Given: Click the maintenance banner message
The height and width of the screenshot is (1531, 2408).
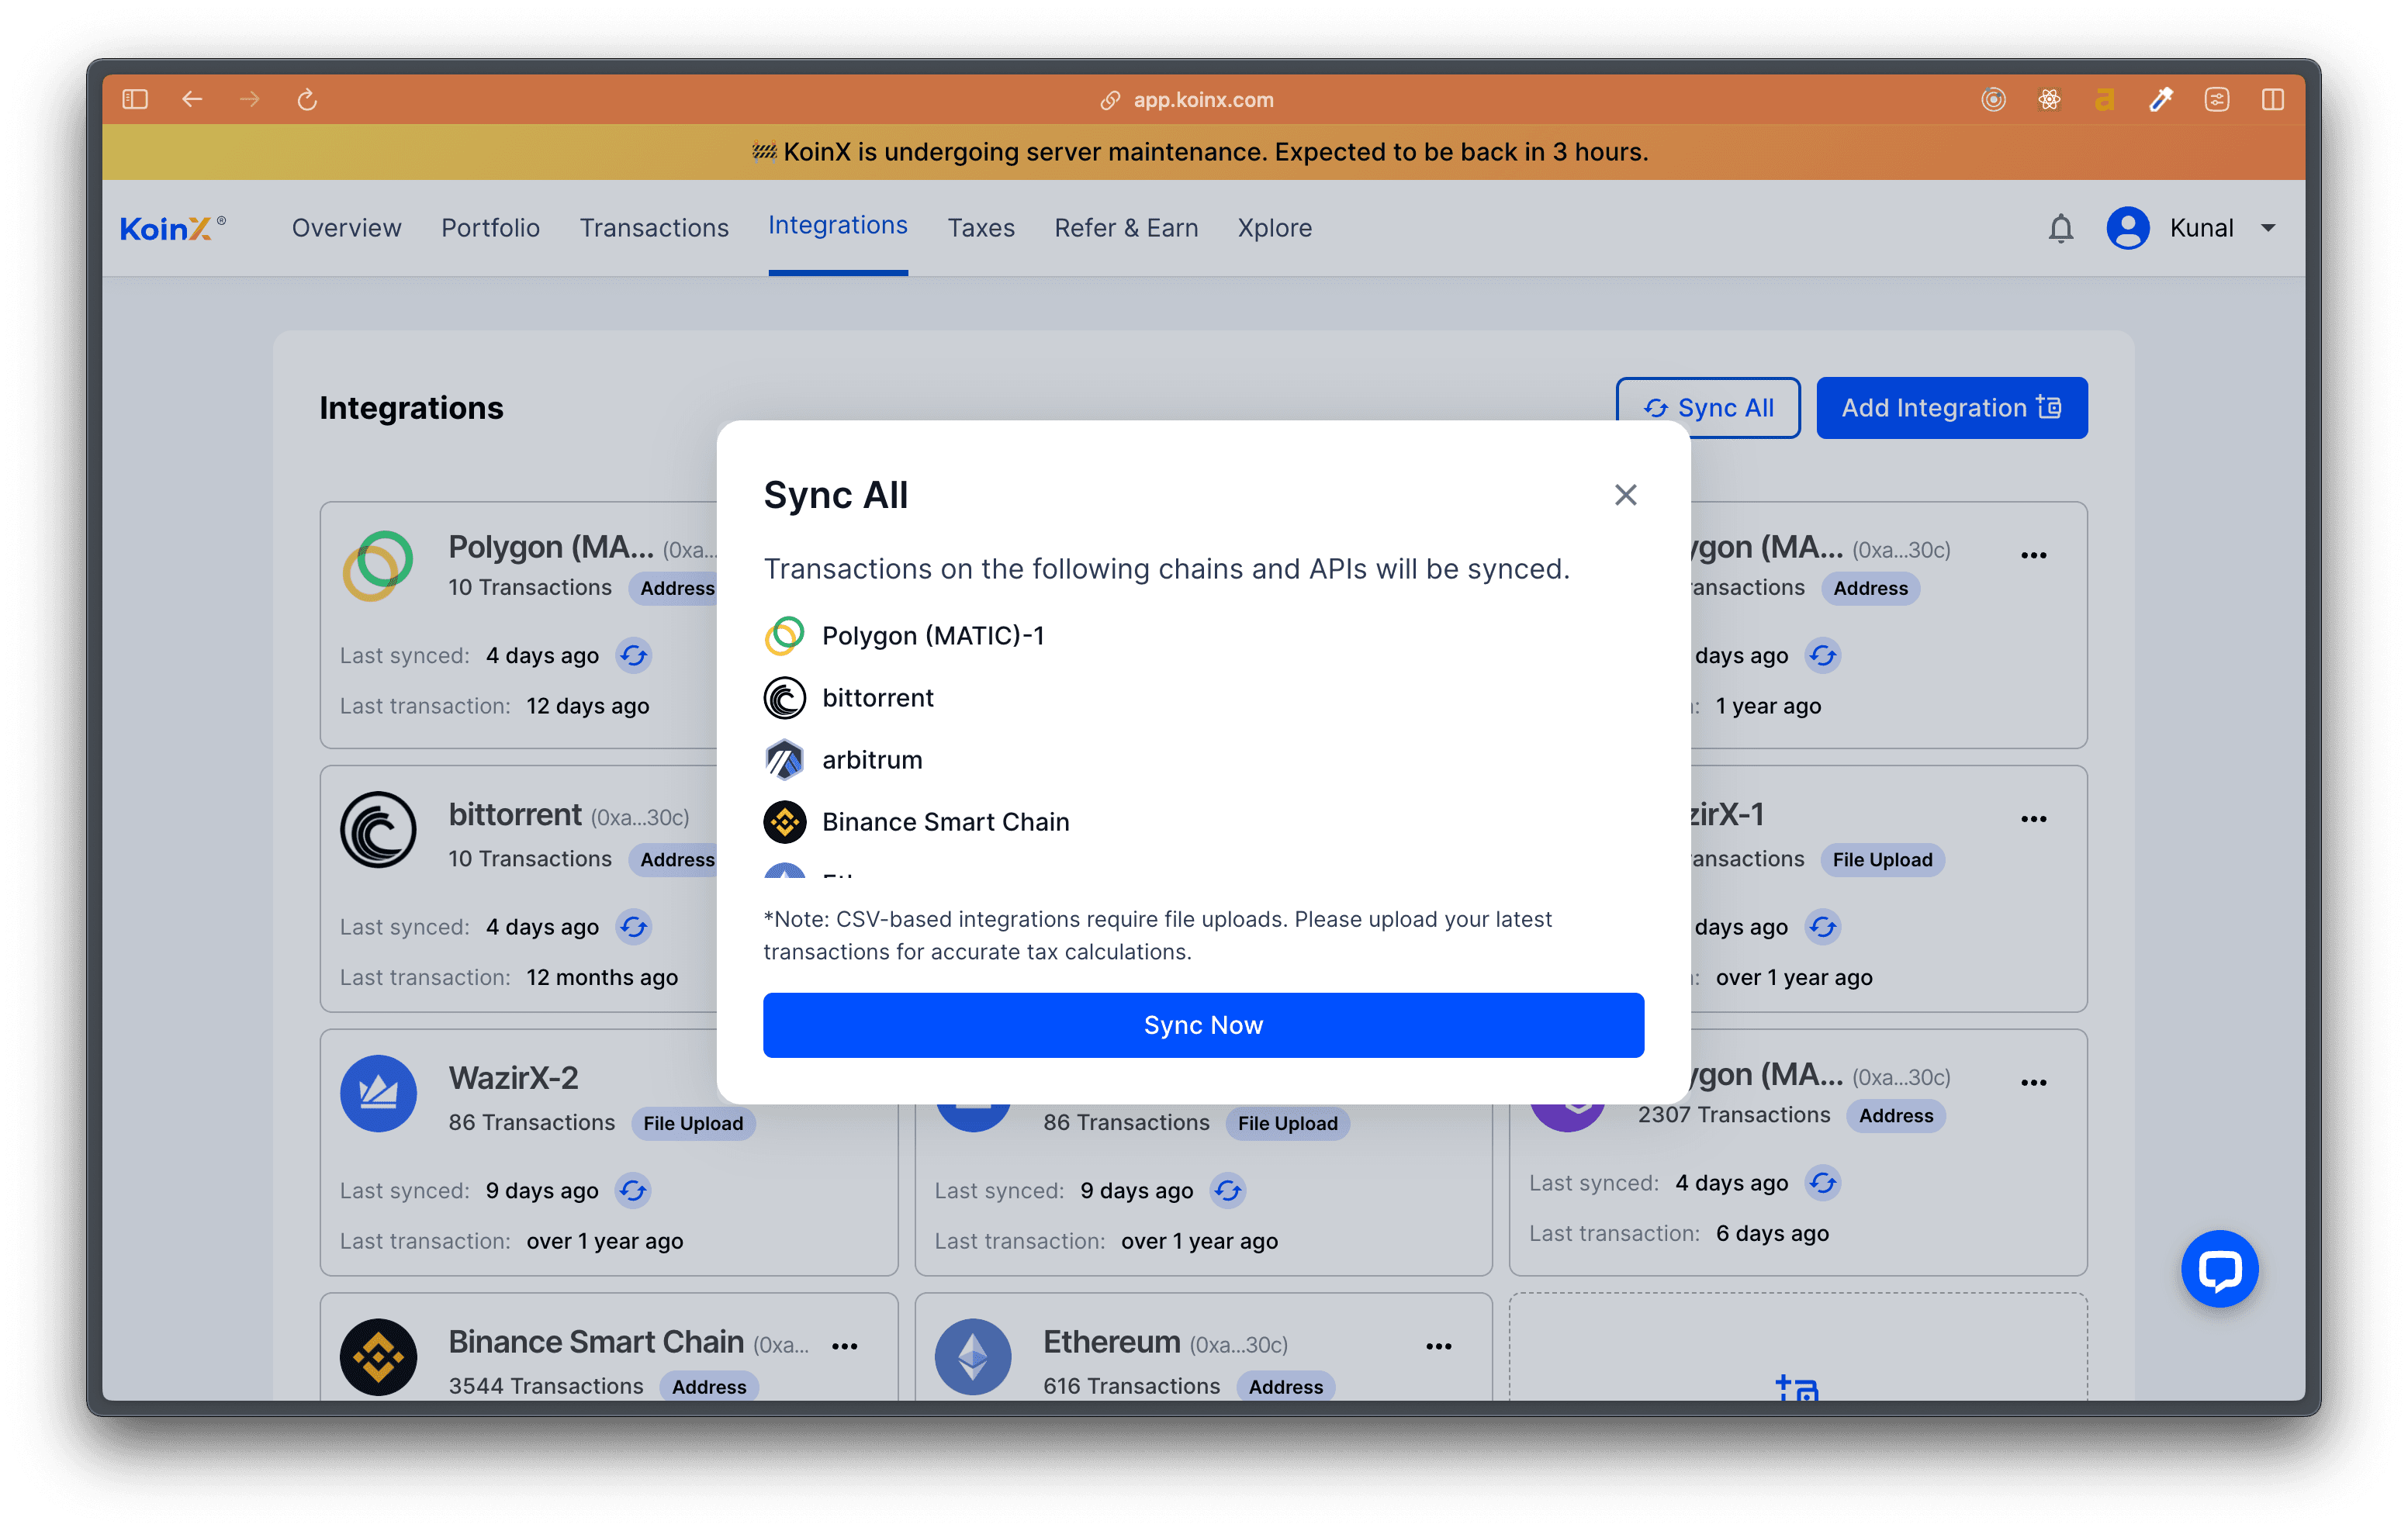Looking at the screenshot, I should tap(1200, 152).
